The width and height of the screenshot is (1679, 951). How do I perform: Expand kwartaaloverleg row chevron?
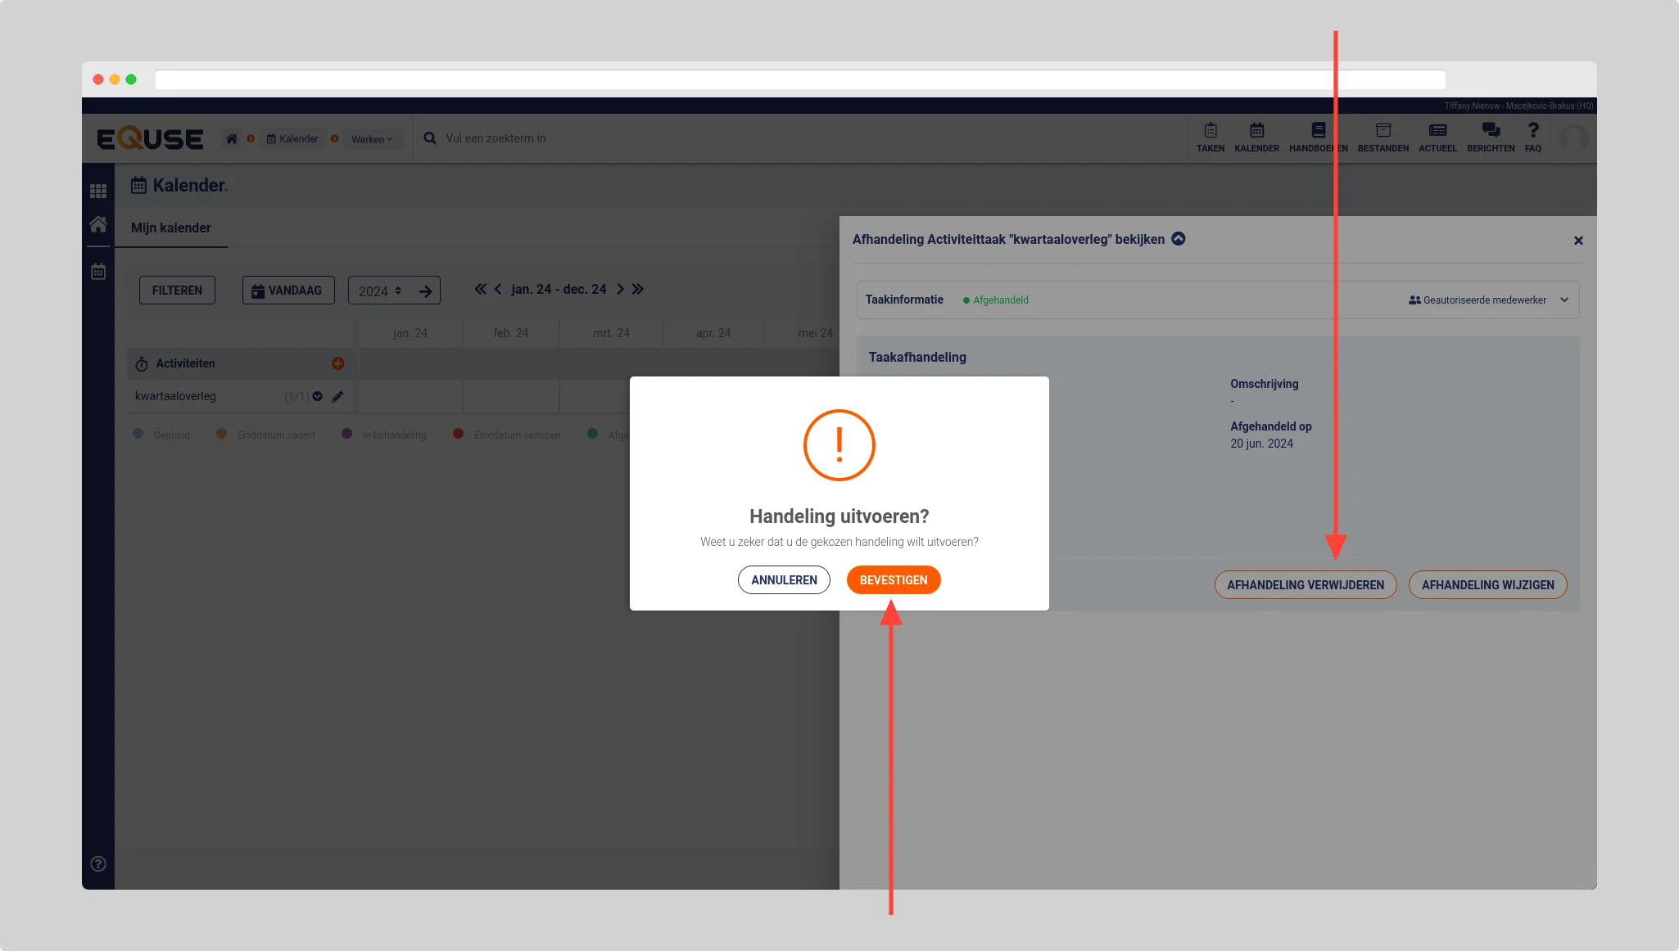[x=318, y=396]
